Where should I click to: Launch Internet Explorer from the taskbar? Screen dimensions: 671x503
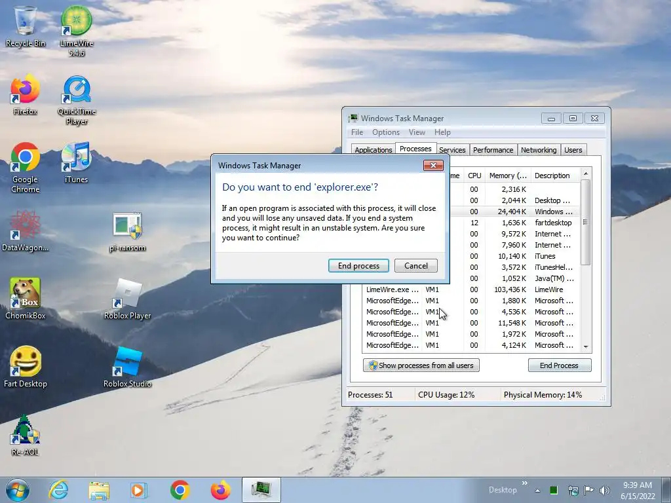[x=58, y=490]
